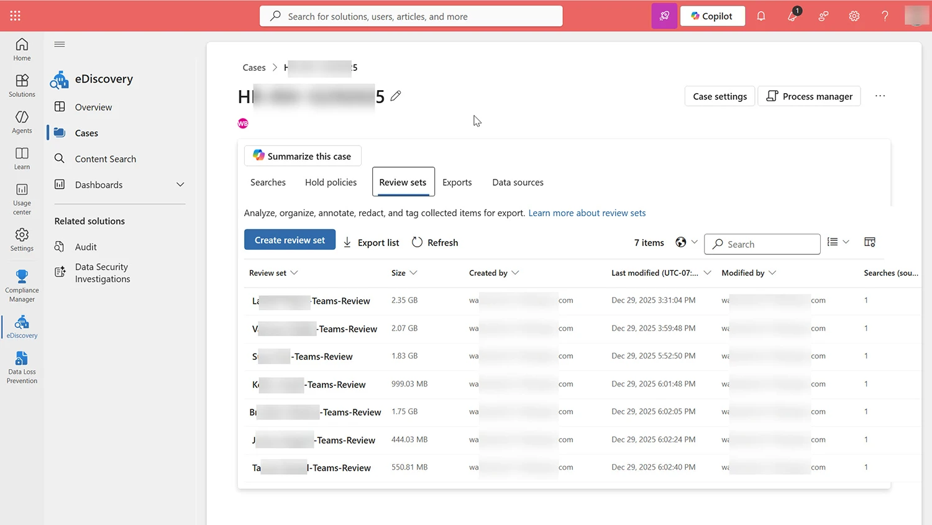This screenshot has height=525, width=932.
Task: Select the Review sets tab
Action: click(403, 182)
